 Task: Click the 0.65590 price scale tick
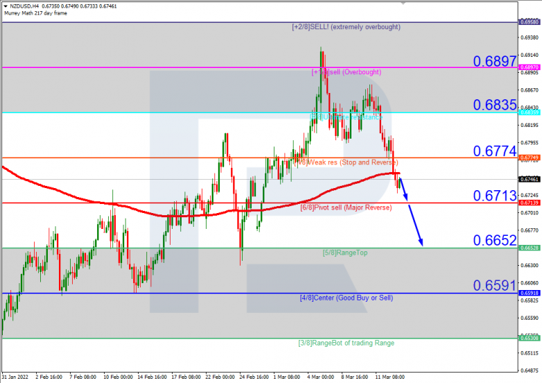pos(530,318)
